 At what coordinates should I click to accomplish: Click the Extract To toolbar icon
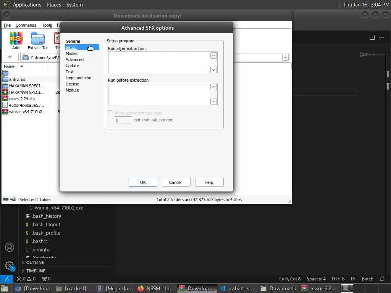[x=37, y=40]
